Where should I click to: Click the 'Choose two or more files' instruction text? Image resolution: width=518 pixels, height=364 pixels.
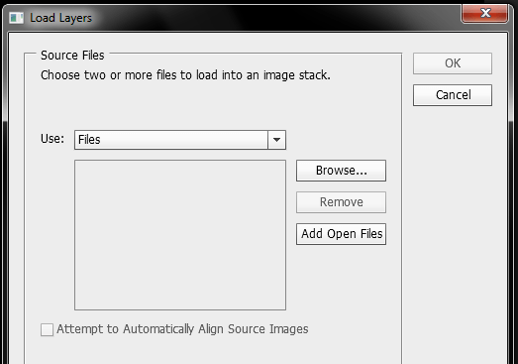[x=185, y=75]
